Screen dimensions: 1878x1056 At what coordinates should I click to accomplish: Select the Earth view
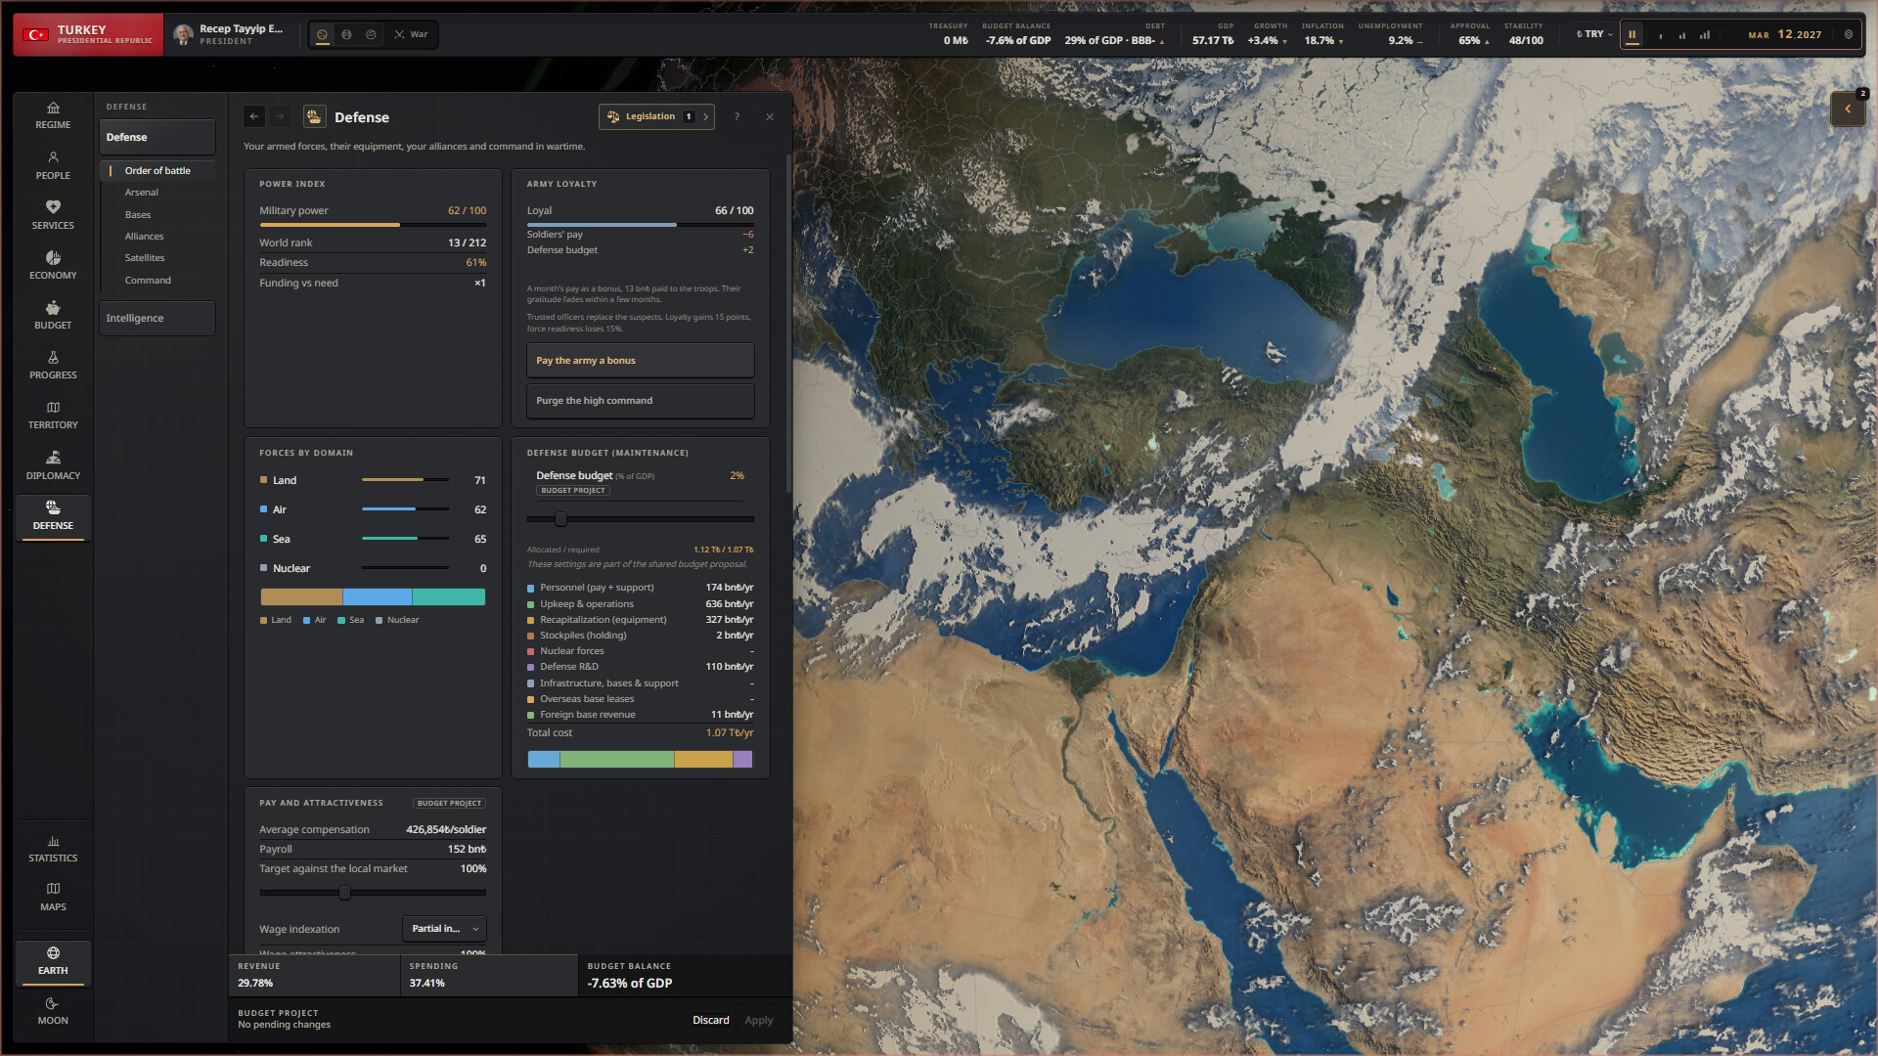click(x=53, y=961)
